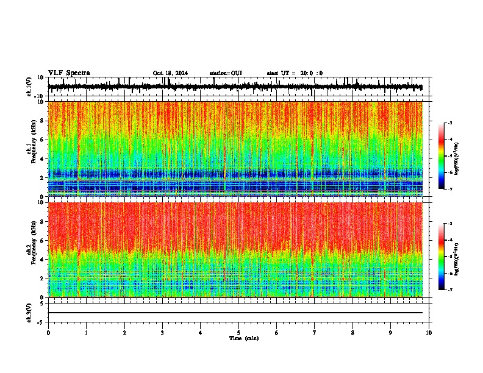The image size is (483, 373).
Task: Click the "-3" tick on ch.2 color bar
Action: click(449, 224)
